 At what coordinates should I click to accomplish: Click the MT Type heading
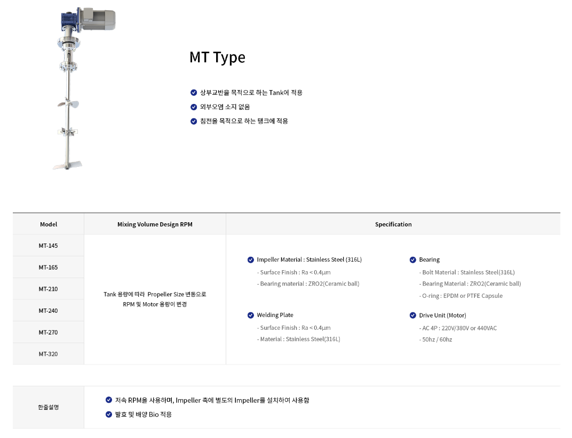217,58
